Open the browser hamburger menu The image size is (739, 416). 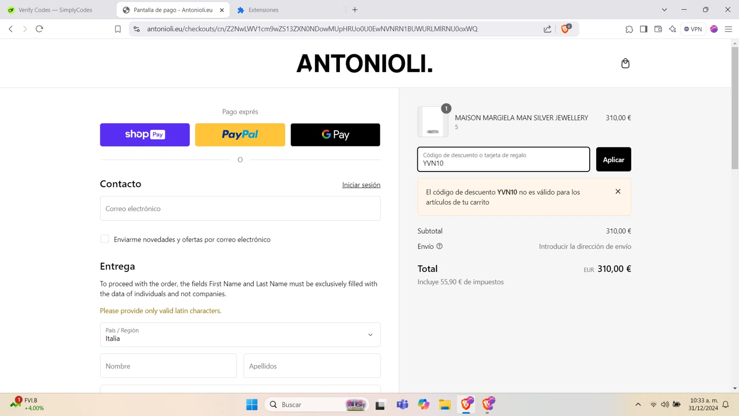[728, 29]
